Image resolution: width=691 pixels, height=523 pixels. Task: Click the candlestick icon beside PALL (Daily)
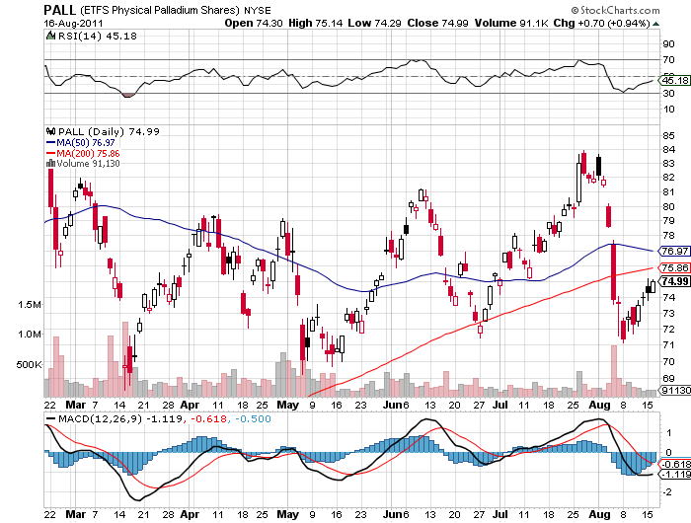point(50,131)
